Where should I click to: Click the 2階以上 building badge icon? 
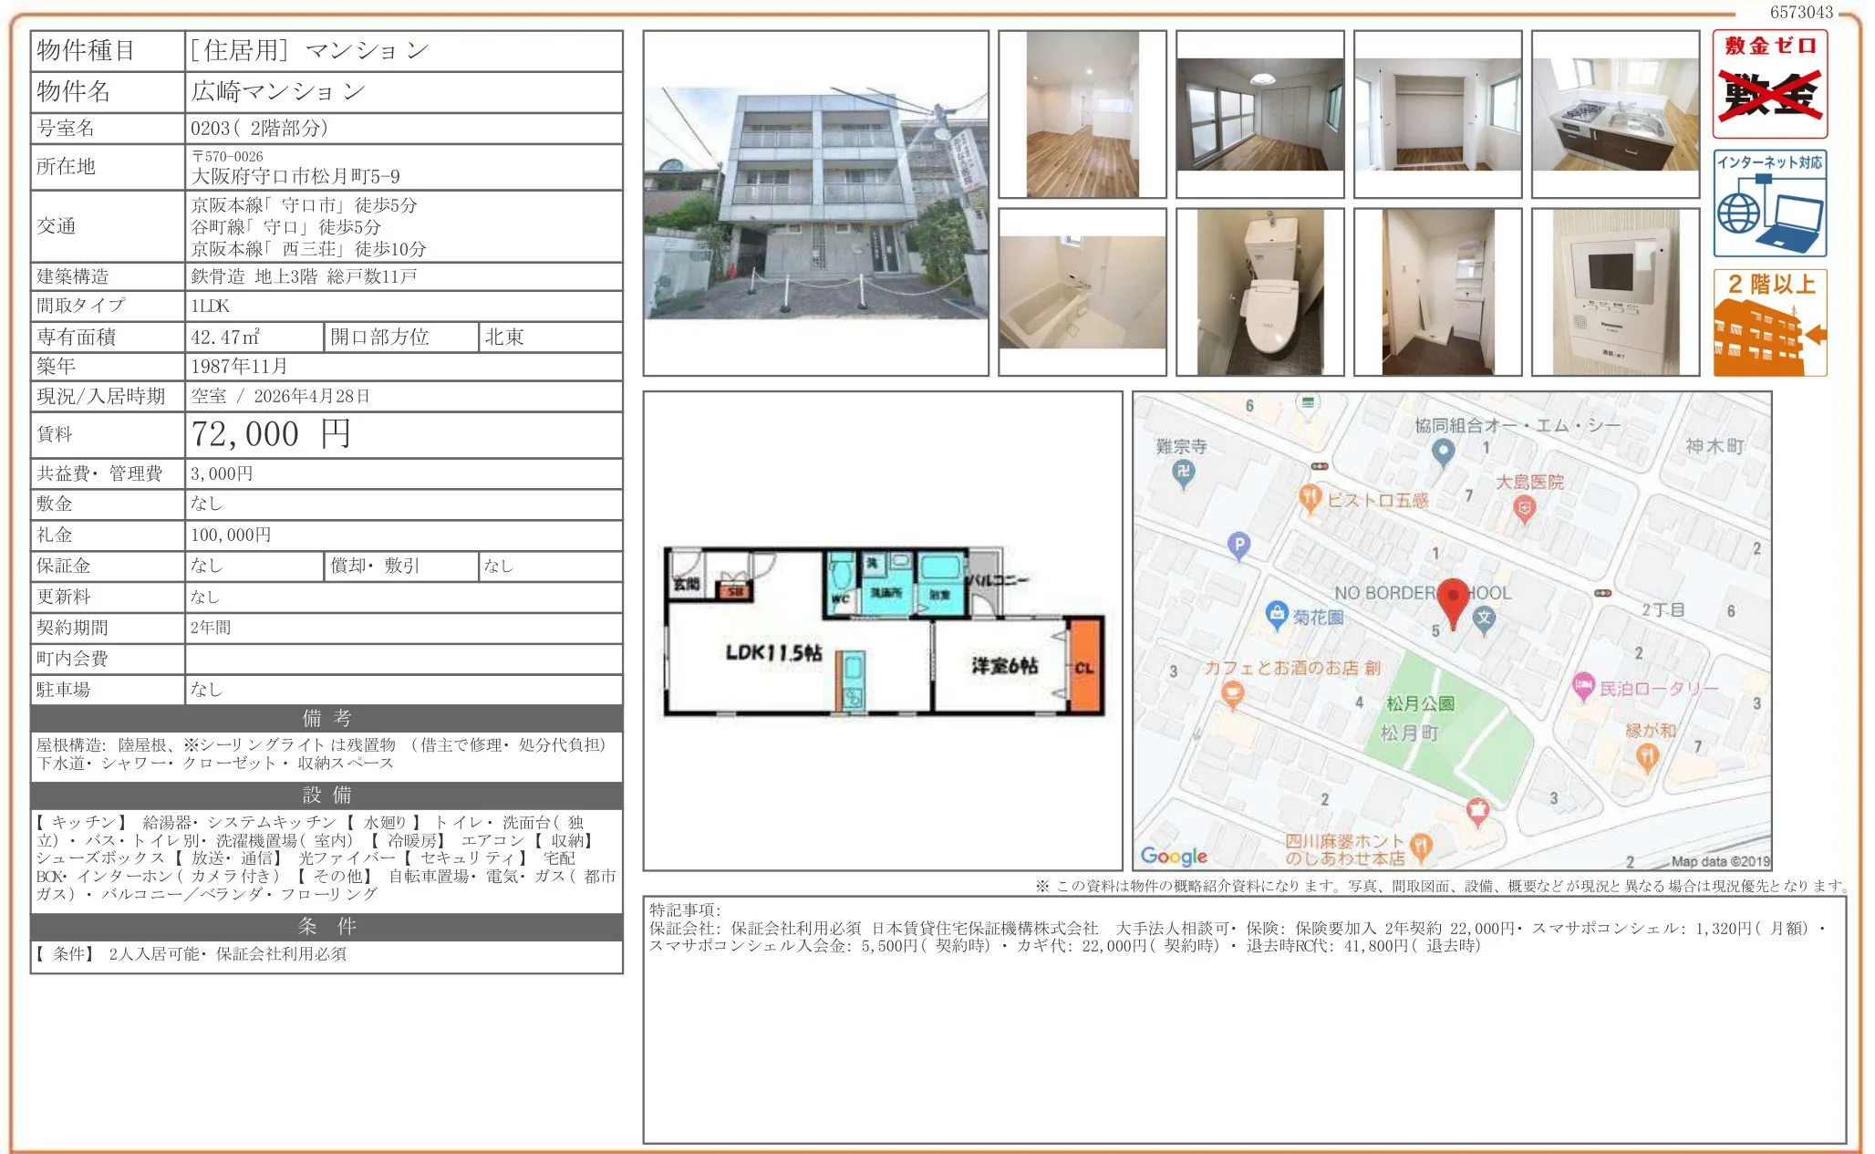(x=1769, y=323)
